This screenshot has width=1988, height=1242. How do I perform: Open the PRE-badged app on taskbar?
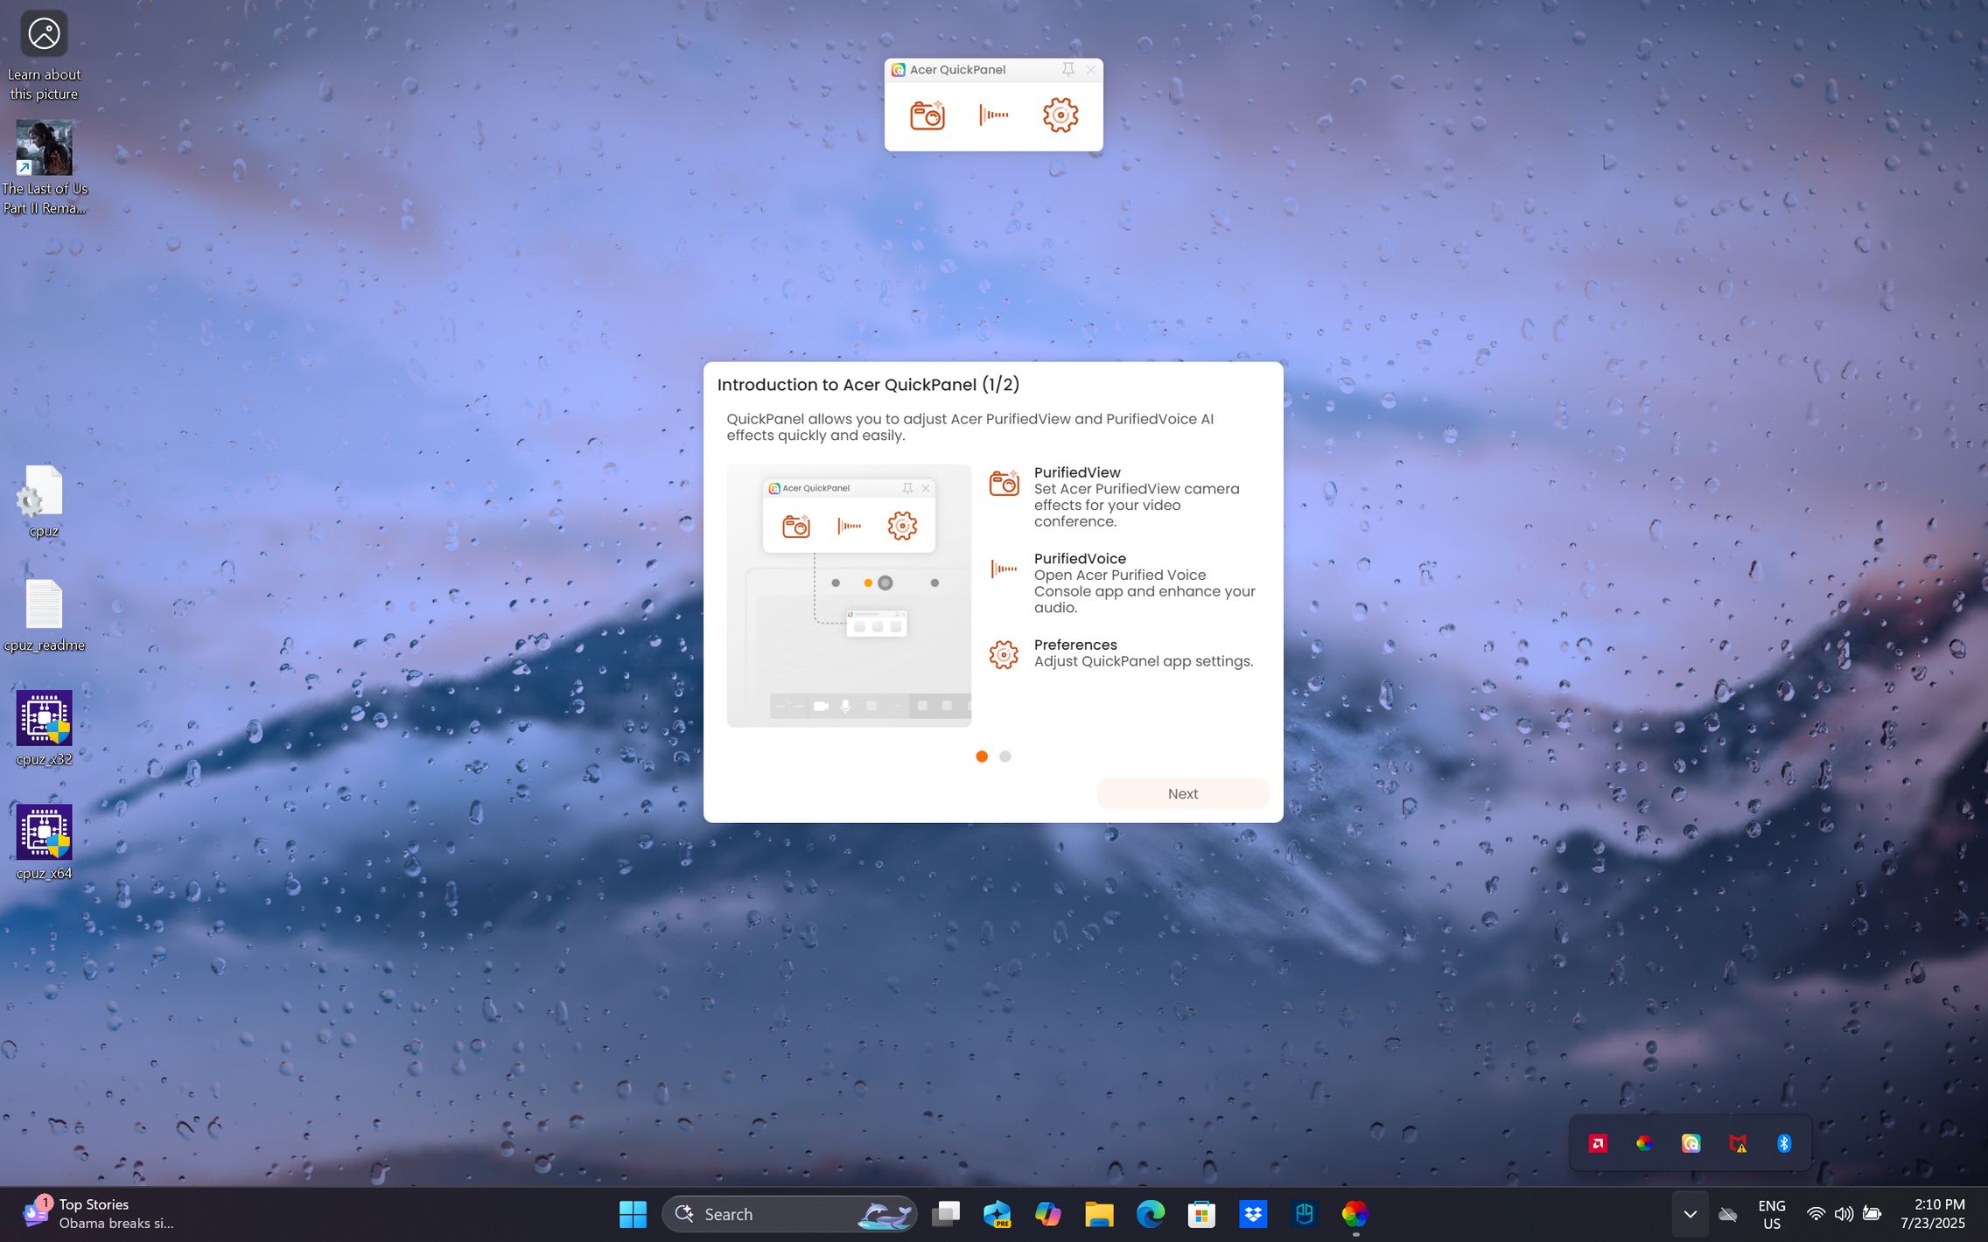[997, 1214]
